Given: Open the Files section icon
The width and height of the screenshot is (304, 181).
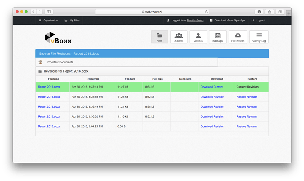Looking at the screenshot, I should [x=159, y=37].
